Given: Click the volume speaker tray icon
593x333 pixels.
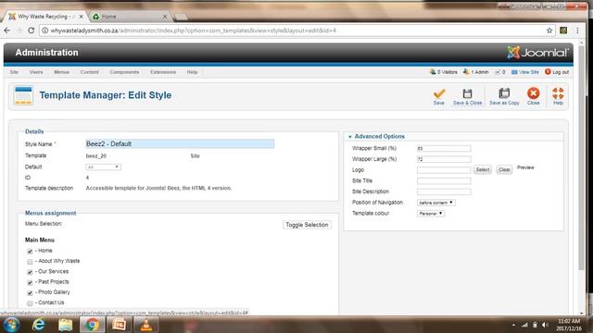Looking at the screenshot, I should [x=545, y=325].
